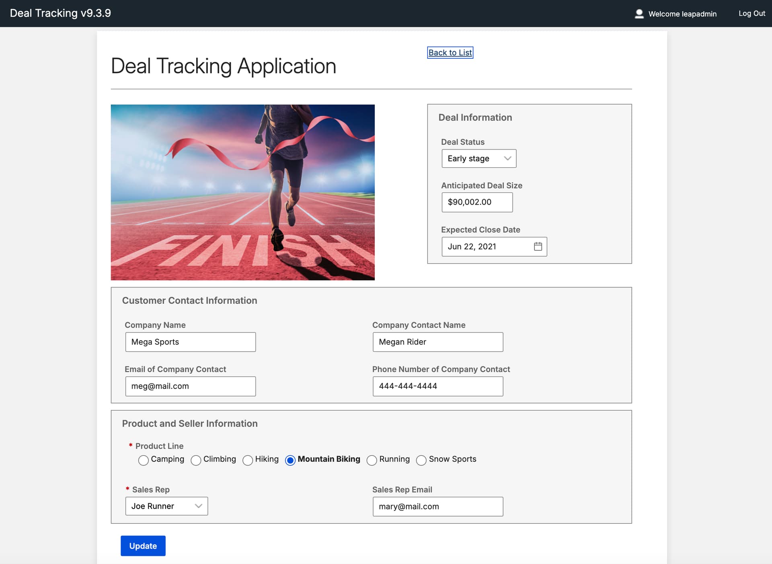
Task: Select Snow Sports radio button
Action: [421, 460]
